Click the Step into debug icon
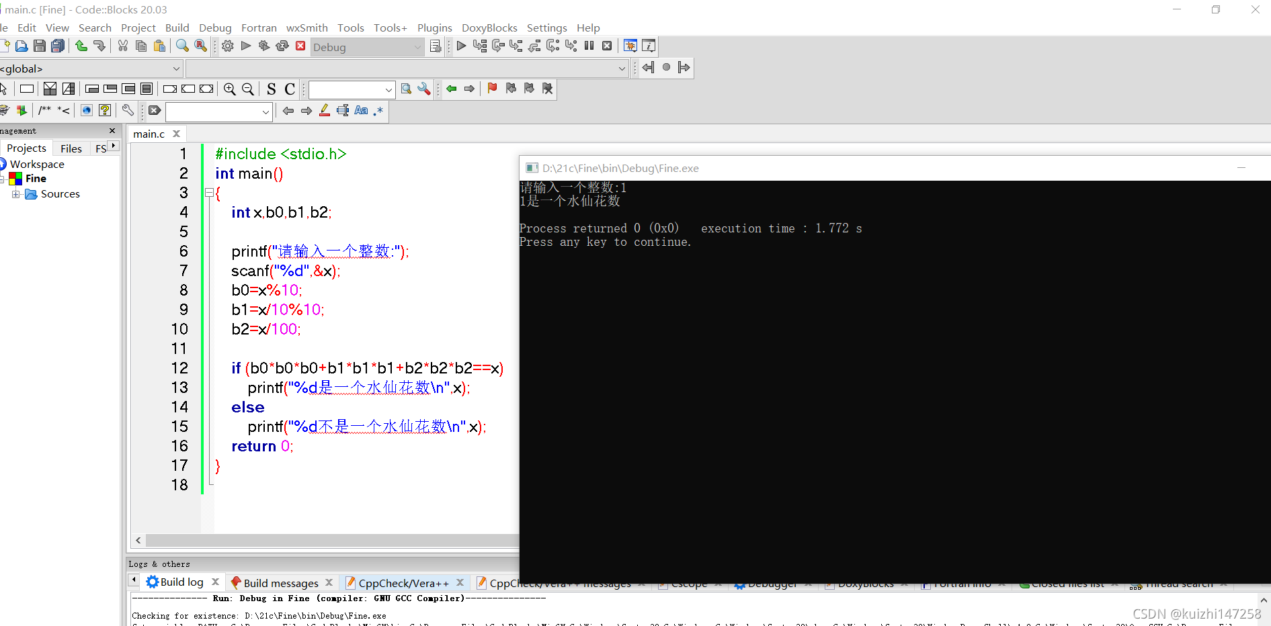Image resolution: width=1271 pixels, height=626 pixels. coord(516,46)
